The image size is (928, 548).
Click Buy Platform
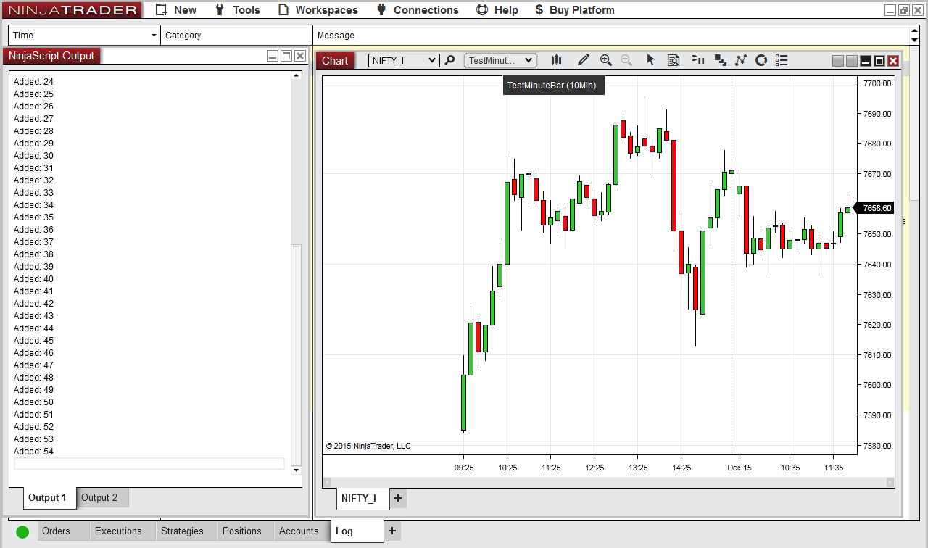[574, 10]
